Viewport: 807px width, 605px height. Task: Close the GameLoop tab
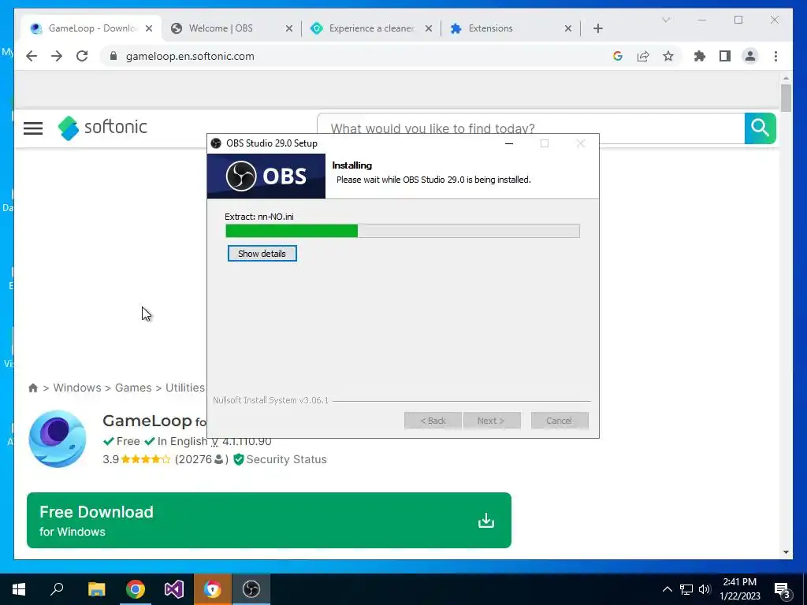(x=149, y=28)
